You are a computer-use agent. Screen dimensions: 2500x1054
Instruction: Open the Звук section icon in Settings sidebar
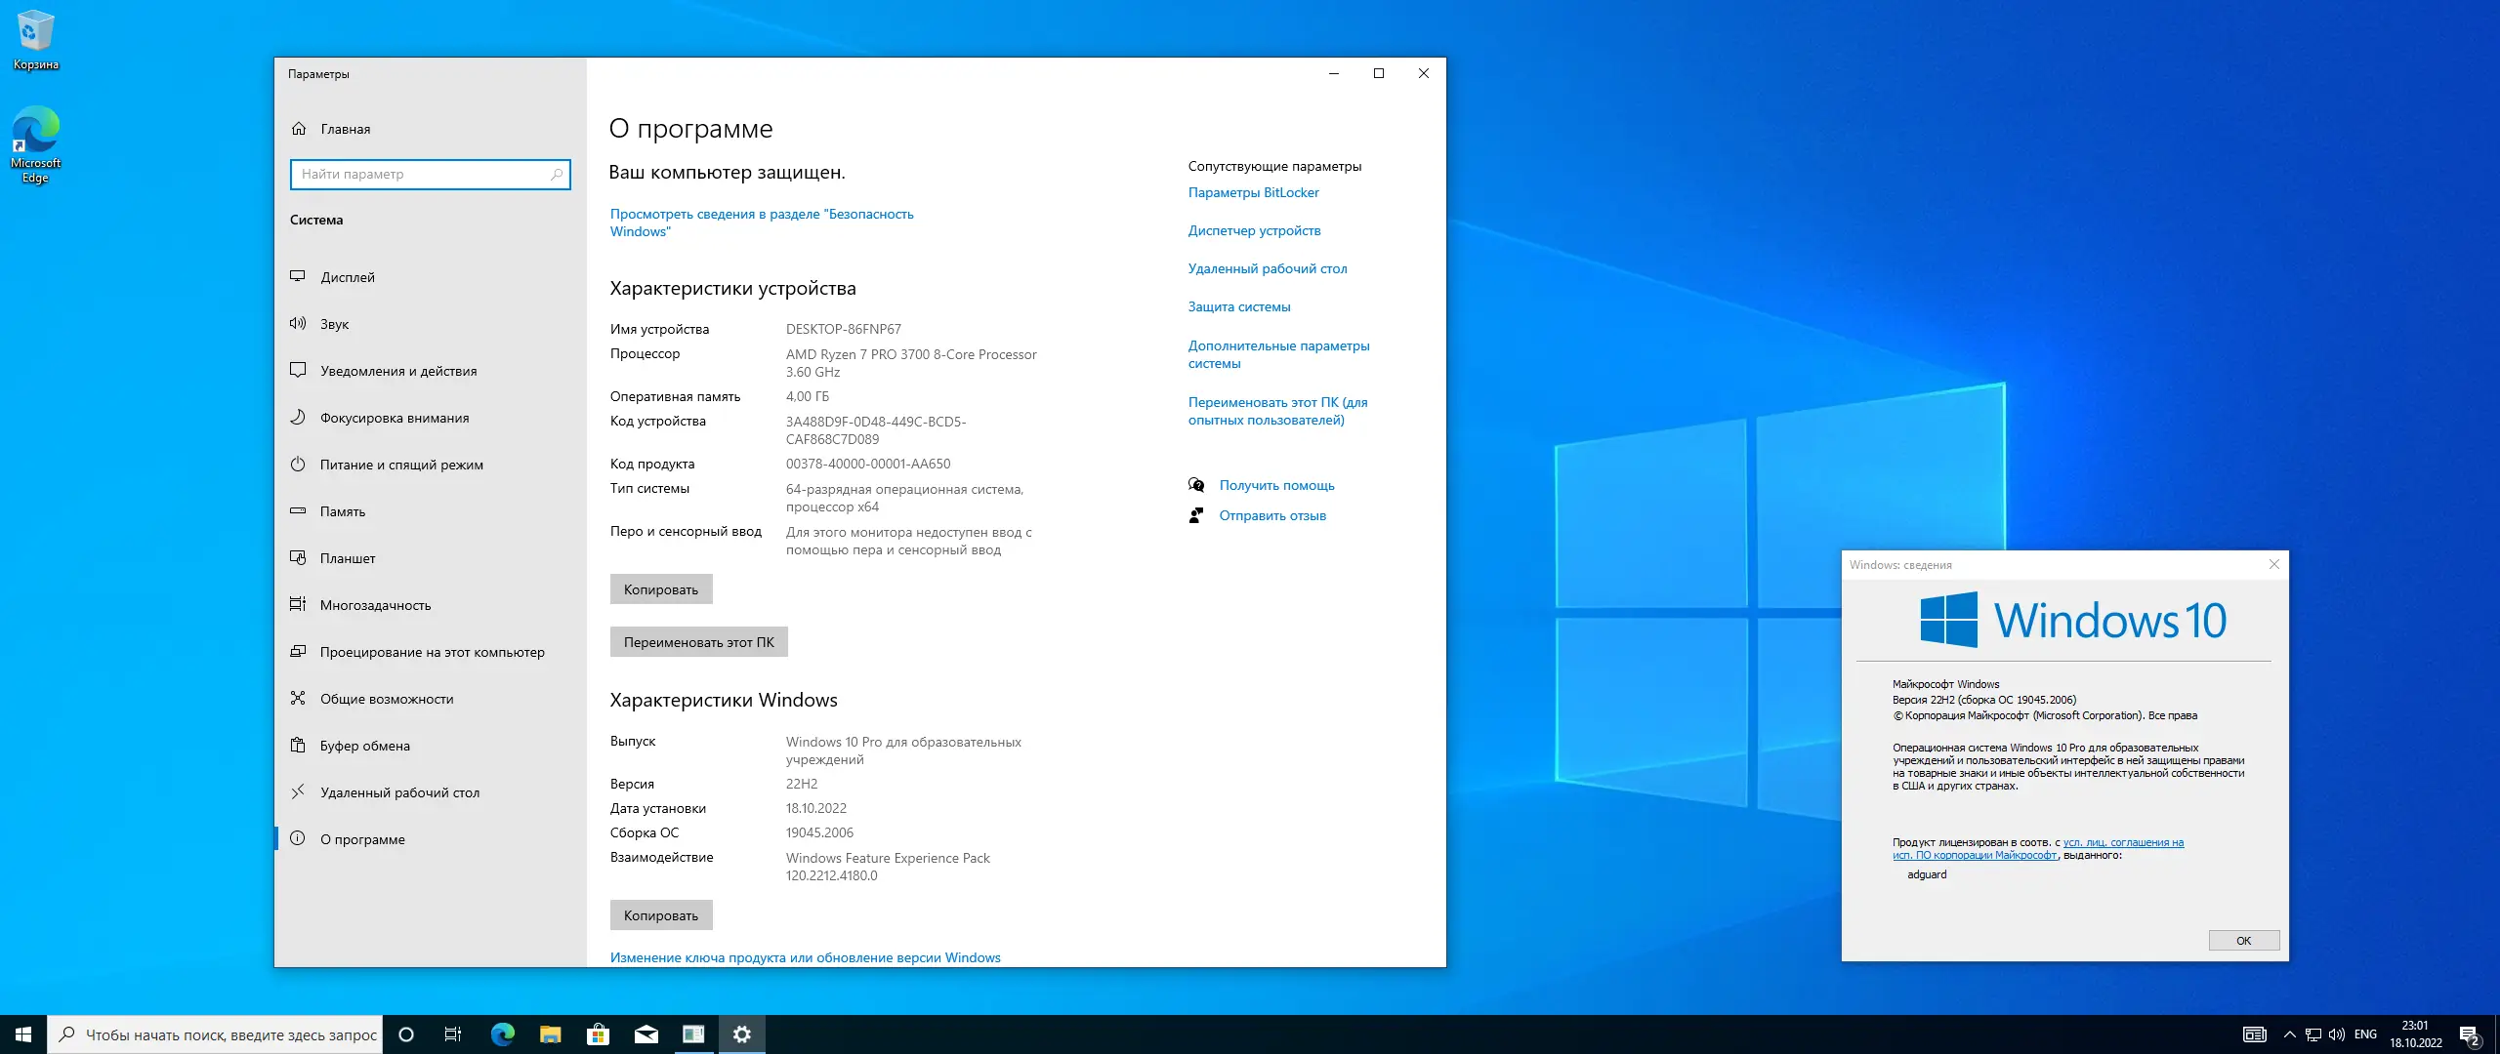299,323
